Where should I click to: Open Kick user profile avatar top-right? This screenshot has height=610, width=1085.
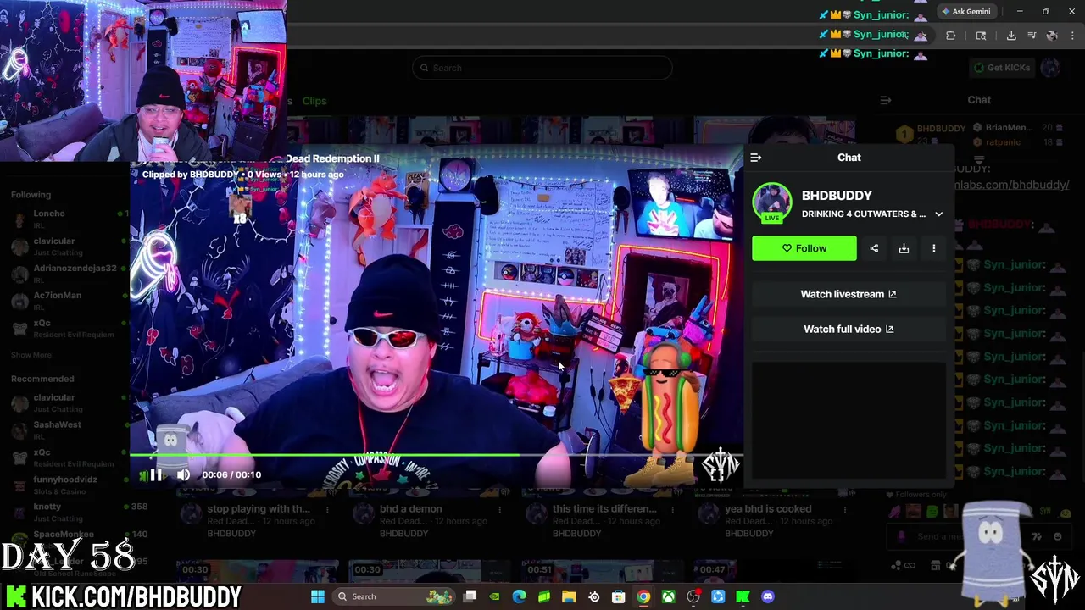pyautogui.click(x=1051, y=68)
